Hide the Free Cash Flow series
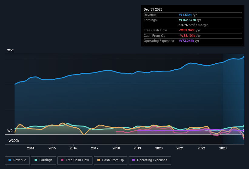 tap(74, 160)
